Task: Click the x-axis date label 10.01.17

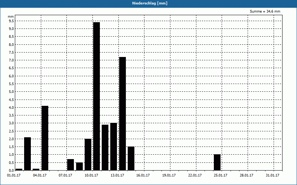Action: [91, 175]
